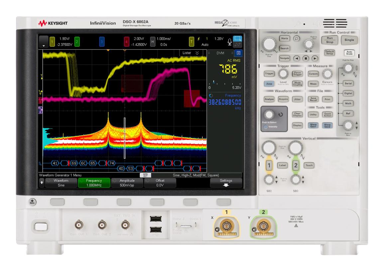Tap the gray H horizontal badge
The image size is (384, 271).
coord(153,42)
